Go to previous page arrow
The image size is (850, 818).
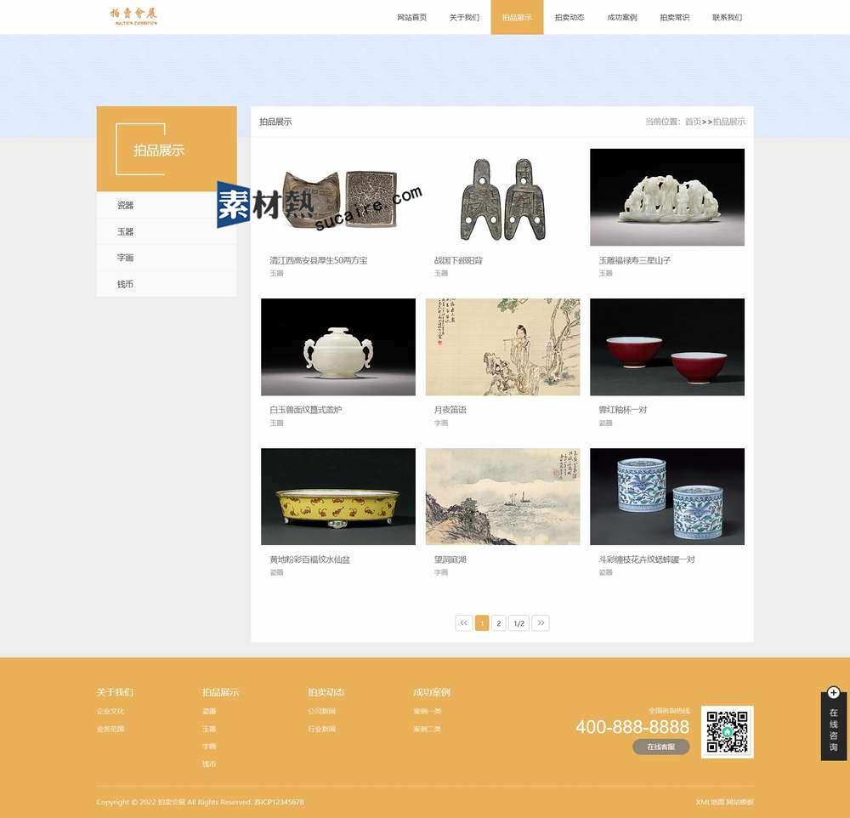point(463,623)
